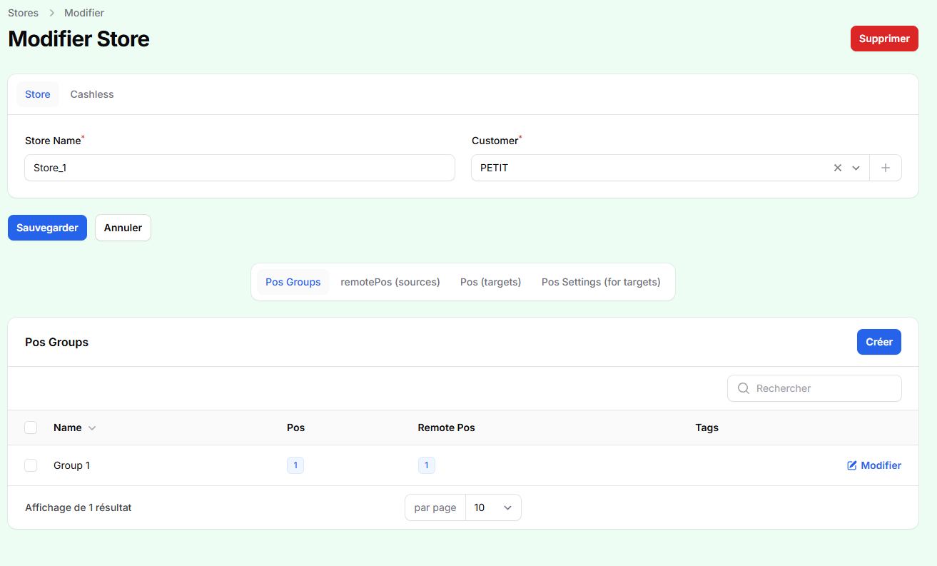Viewport: 937px width, 566px height.
Task: Click the Tags column header
Action: coord(707,428)
